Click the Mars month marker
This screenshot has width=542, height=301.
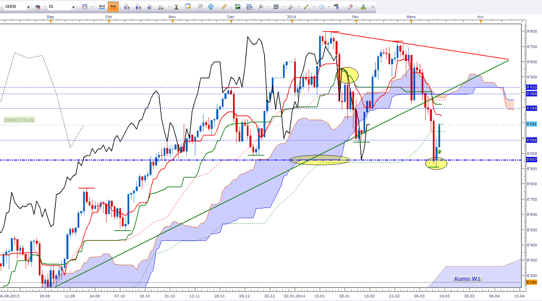(x=411, y=17)
